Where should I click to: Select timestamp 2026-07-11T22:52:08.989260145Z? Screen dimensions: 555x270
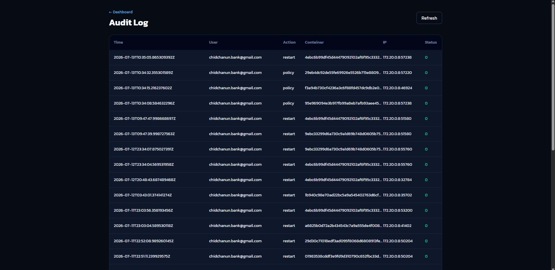[x=143, y=241]
